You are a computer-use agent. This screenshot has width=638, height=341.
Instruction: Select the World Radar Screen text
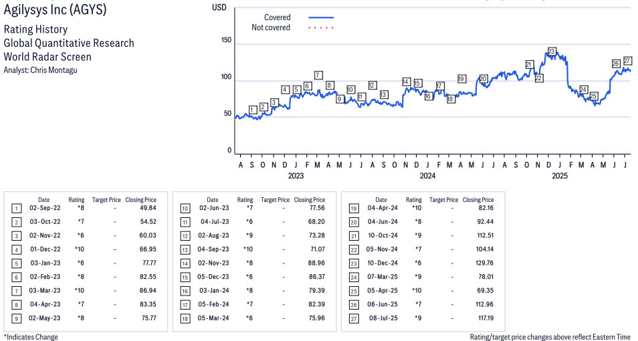click(x=47, y=57)
